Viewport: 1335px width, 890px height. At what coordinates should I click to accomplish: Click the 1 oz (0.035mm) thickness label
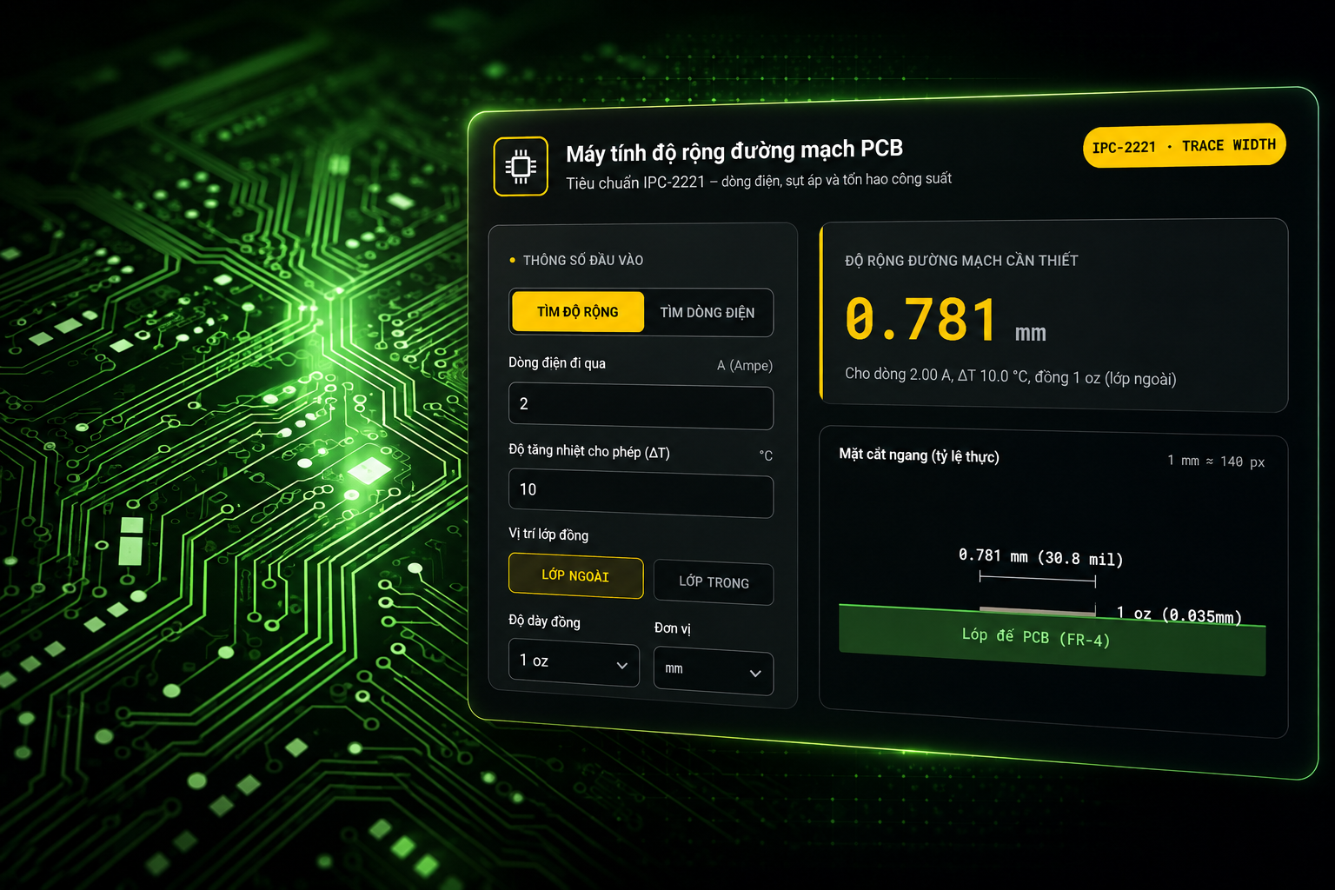tap(1179, 614)
